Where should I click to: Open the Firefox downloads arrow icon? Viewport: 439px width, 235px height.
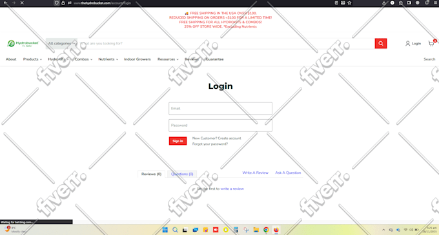(384, 3)
